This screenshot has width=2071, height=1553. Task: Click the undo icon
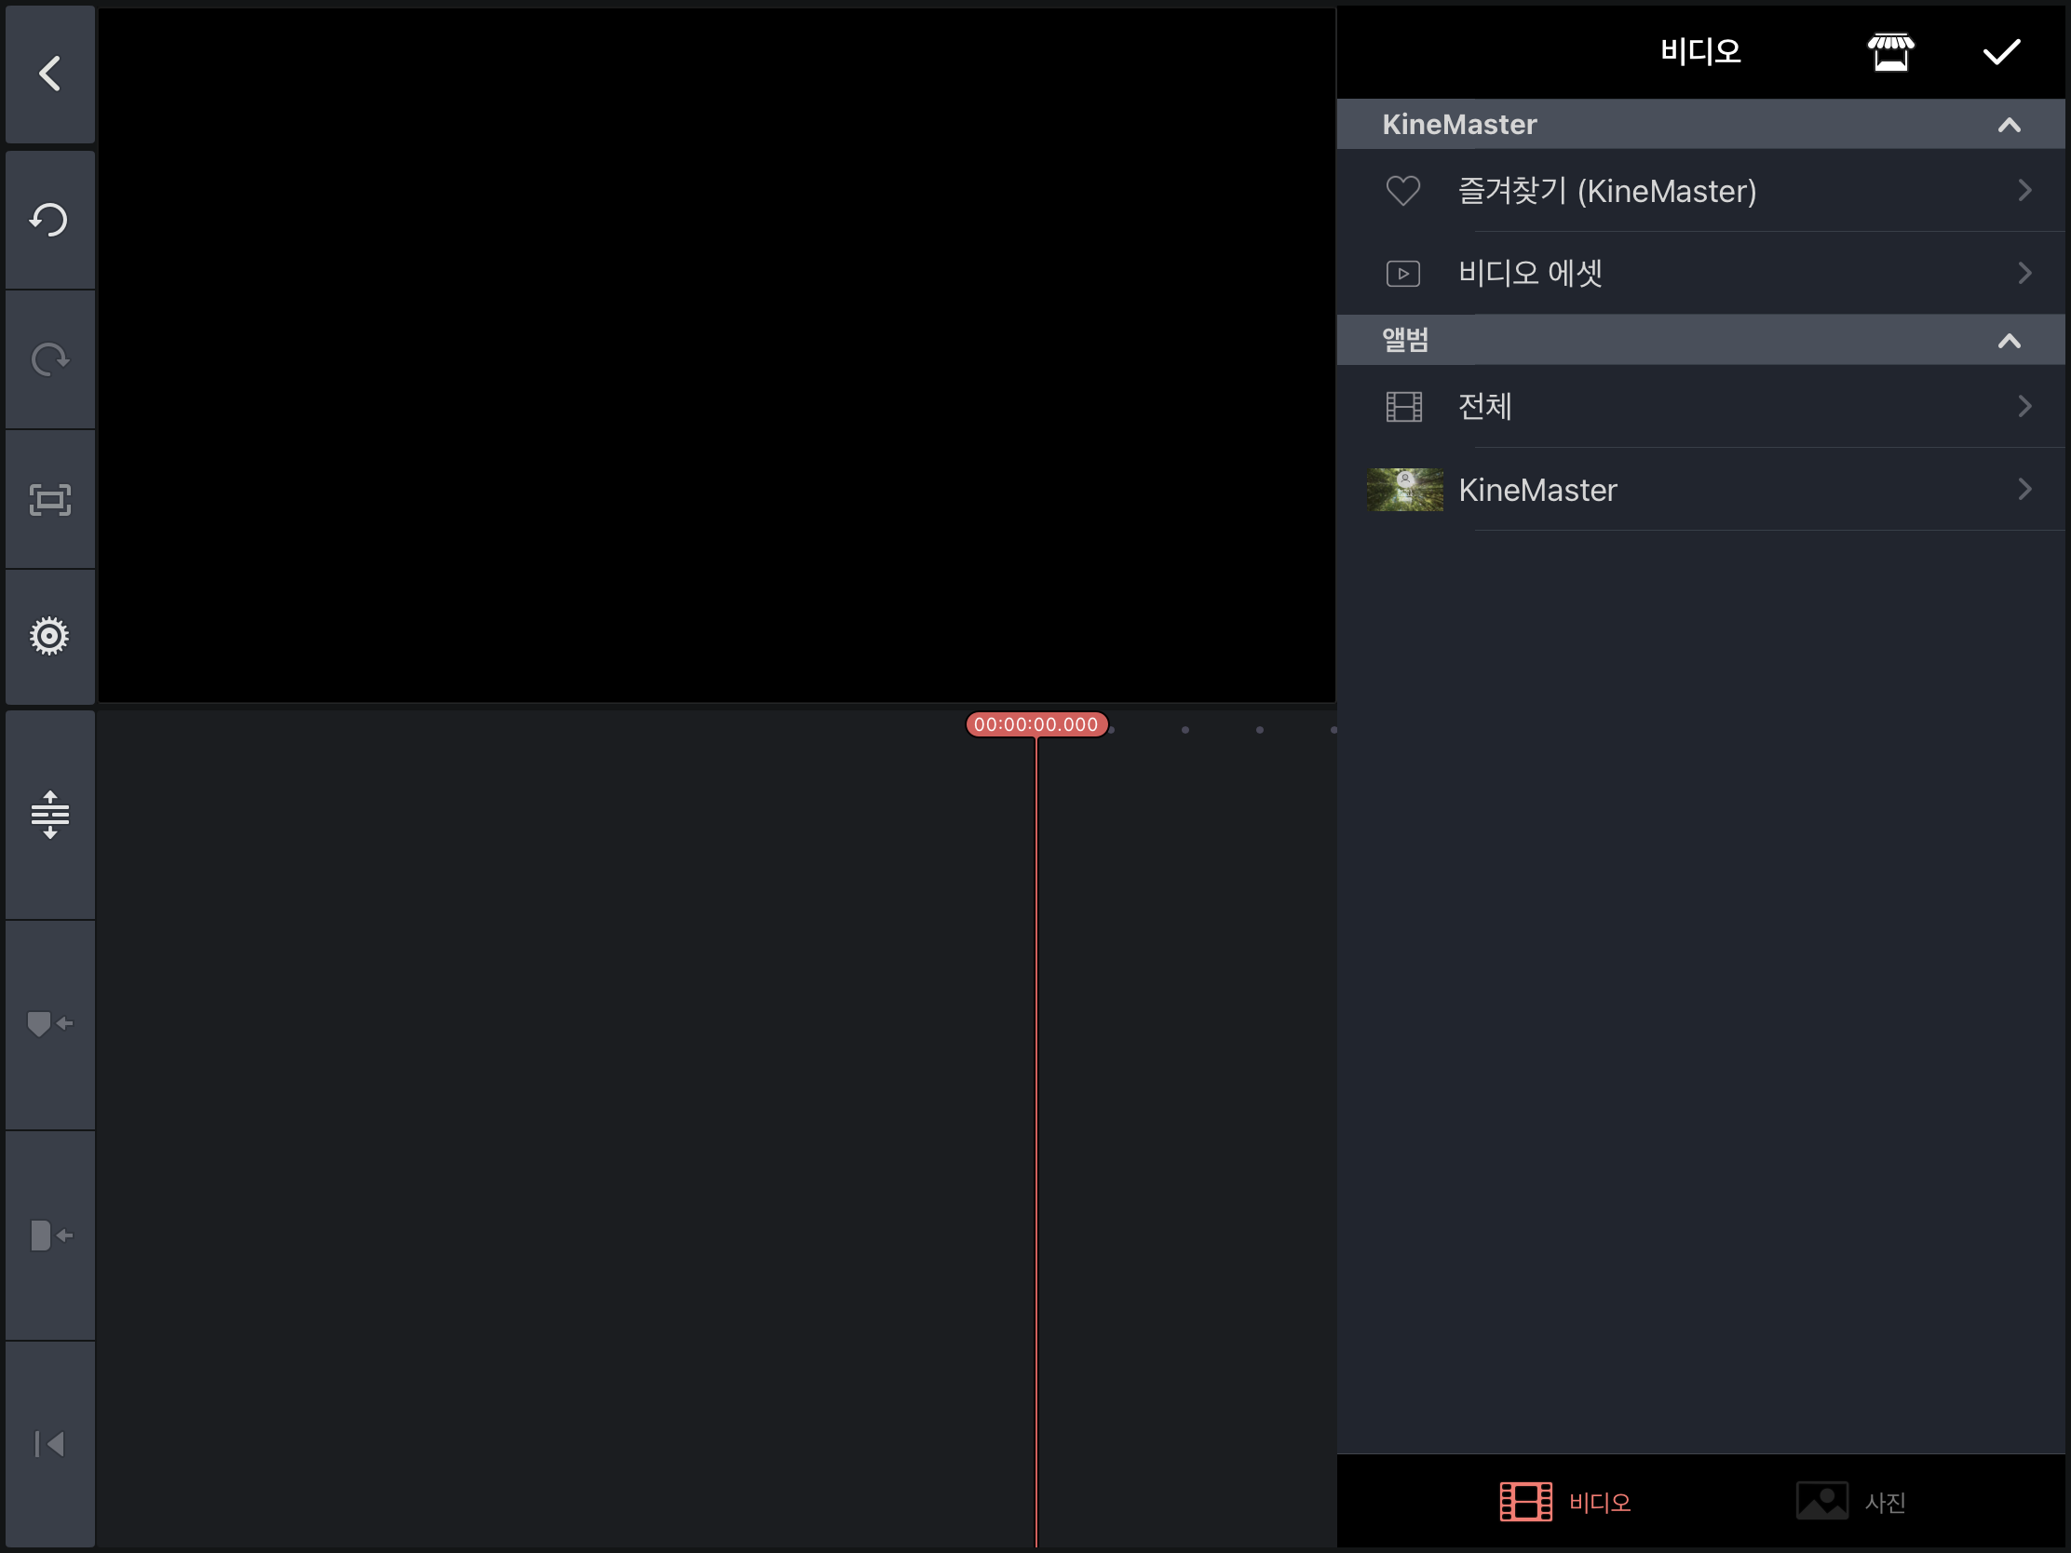point(49,221)
